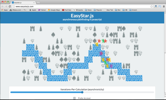Click the castle tile in the bottom-left map row
Viewport: 166px width, 100px height.
[x=37, y=78]
